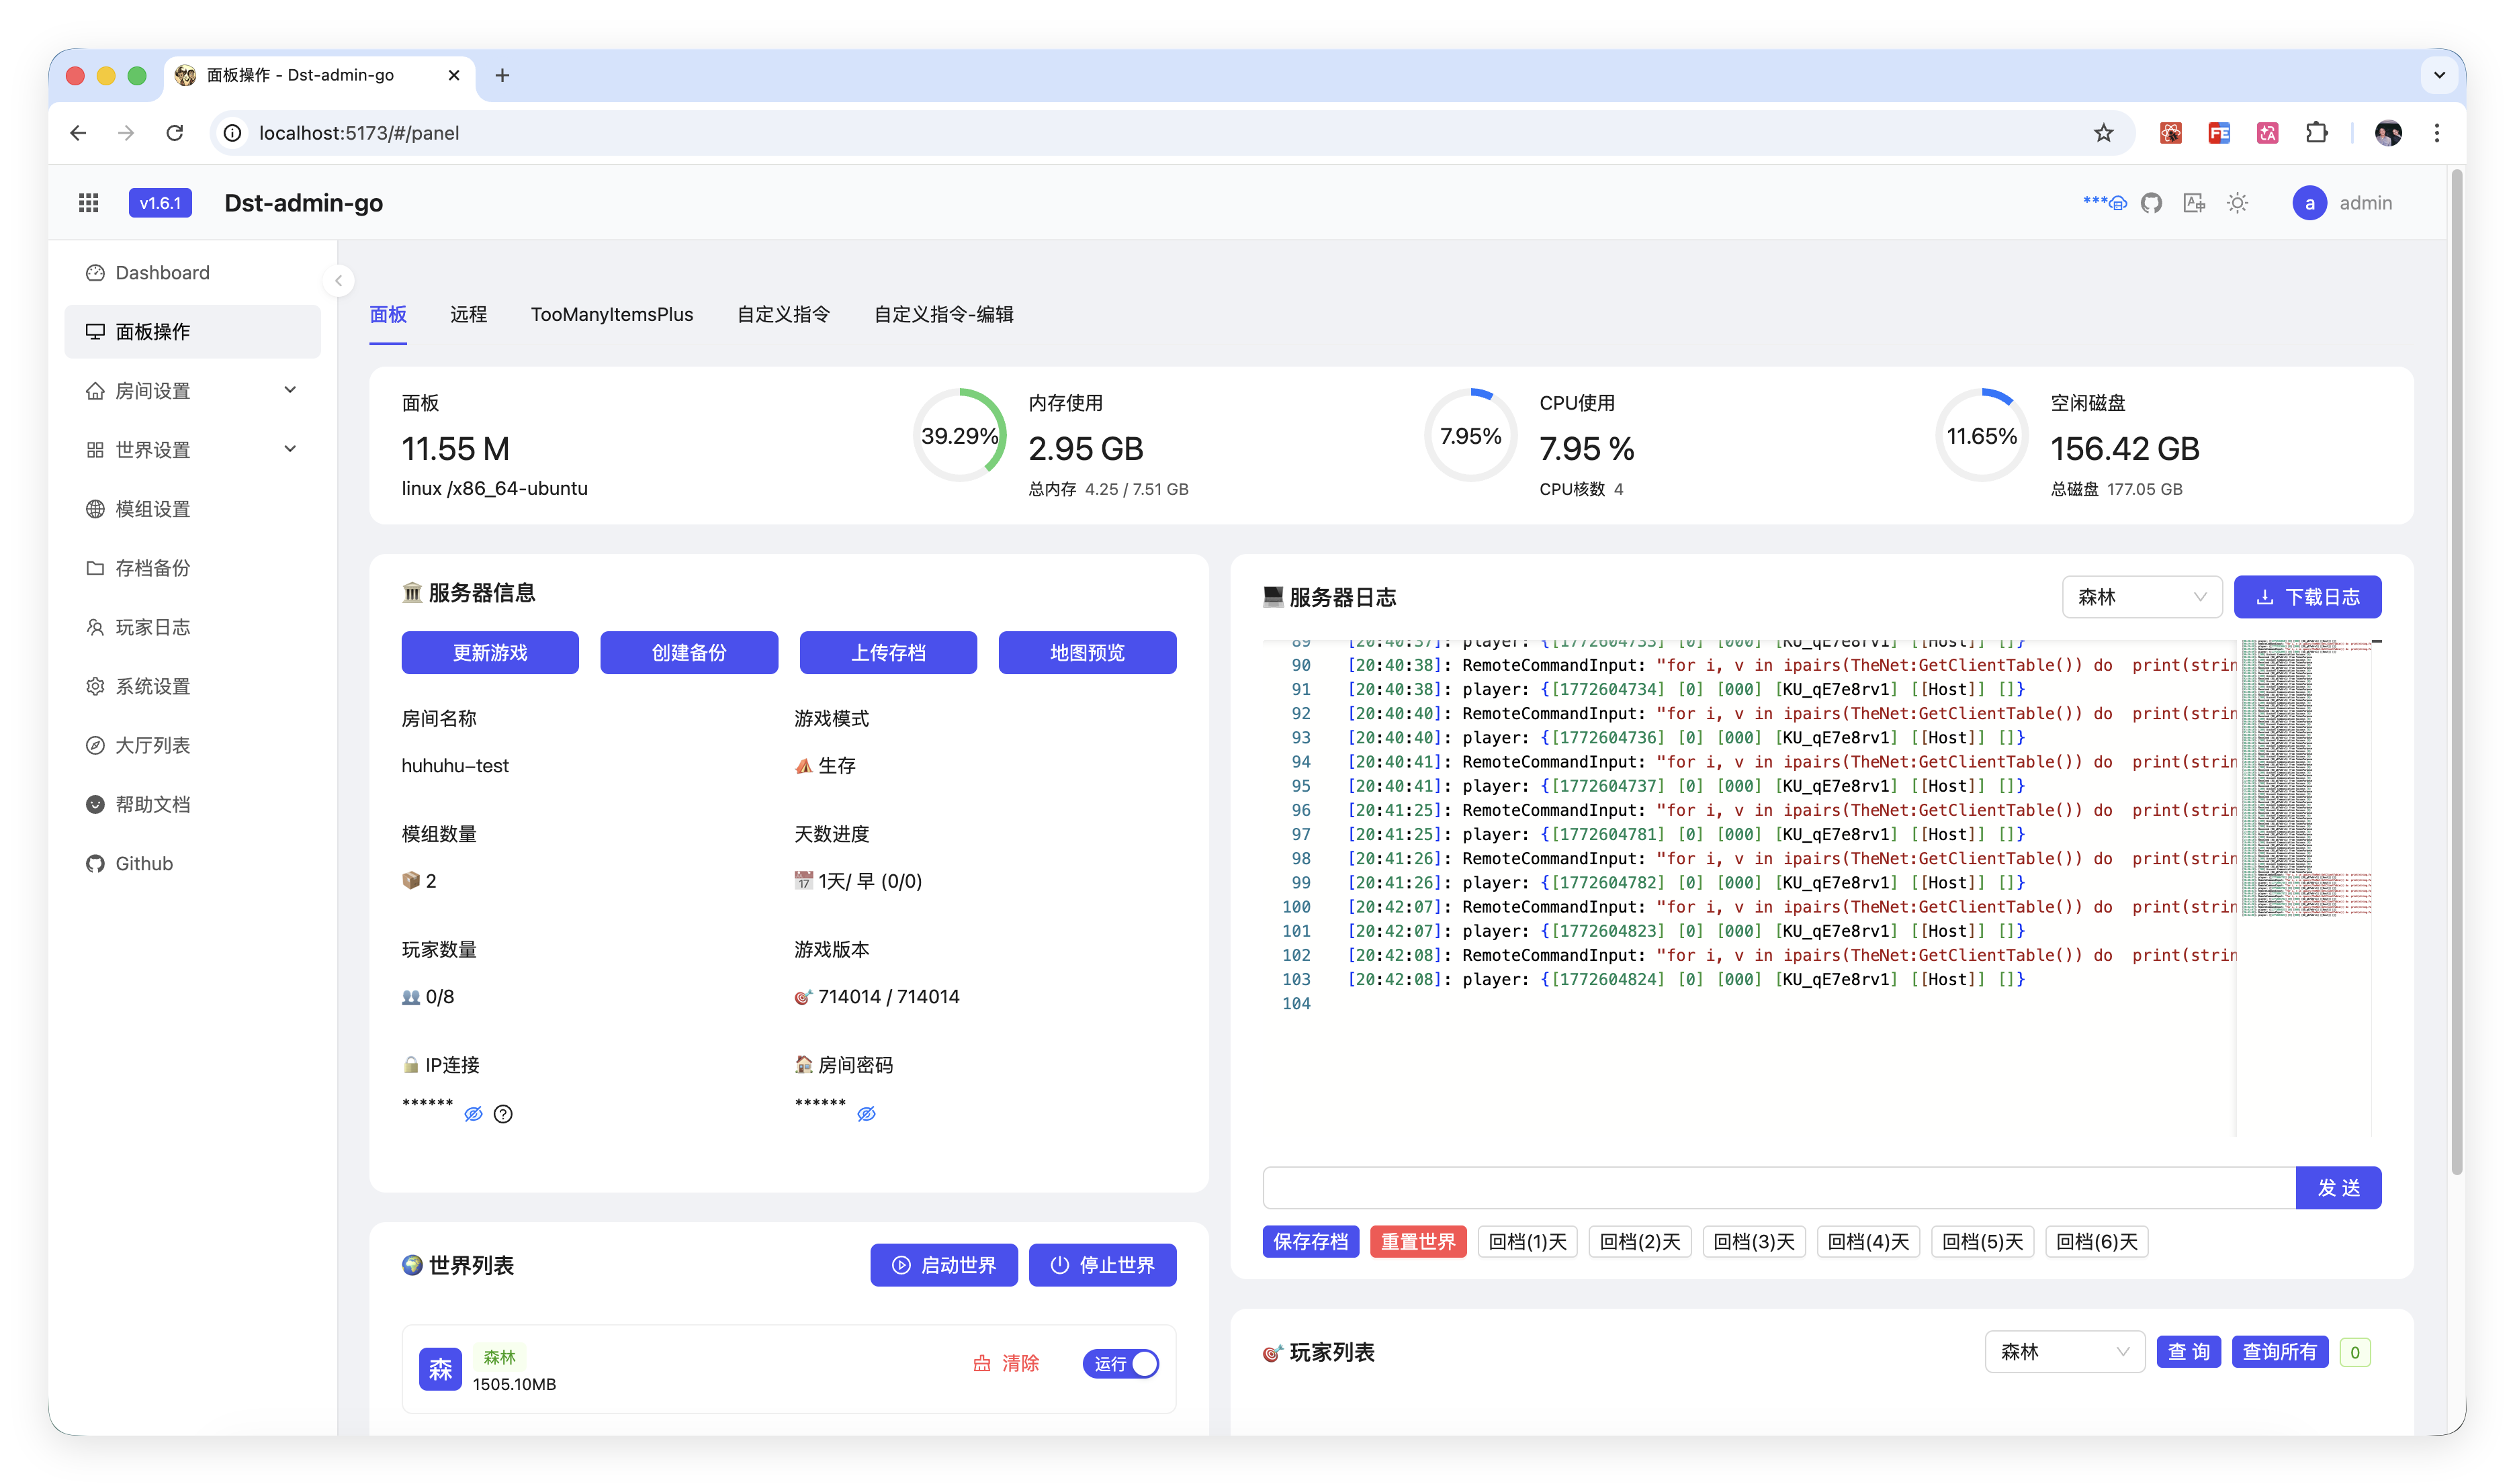Screen dimensions: 2515x1484
Task: Toggle the light theme sun icon
Action: (x=2237, y=203)
